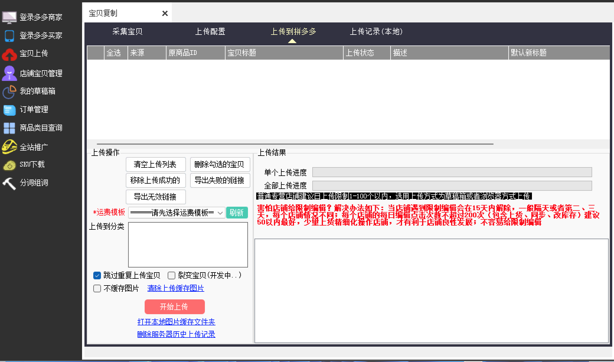Screen dimensions: 614x362
Task: Click the black-highlighted 普通专营店铺建议 notice text
Action: point(394,196)
